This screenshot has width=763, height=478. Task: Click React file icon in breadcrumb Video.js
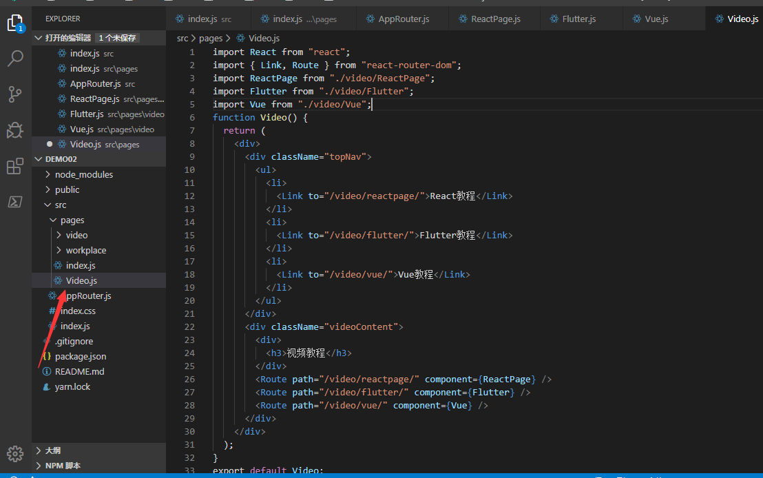tap(240, 38)
